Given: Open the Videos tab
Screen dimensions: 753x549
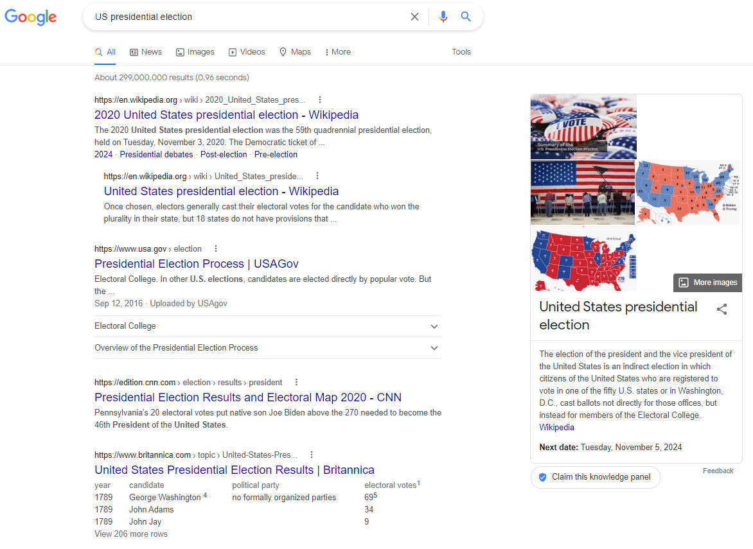Looking at the screenshot, I should click(x=247, y=52).
